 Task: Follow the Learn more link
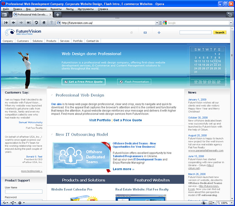(x=123, y=169)
